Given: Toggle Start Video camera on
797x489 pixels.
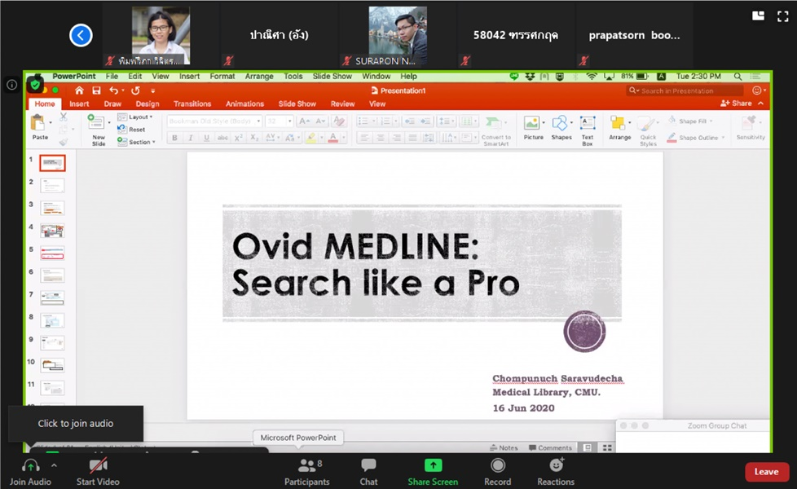Looking at the screenshot, I should [x=98, y=466].
